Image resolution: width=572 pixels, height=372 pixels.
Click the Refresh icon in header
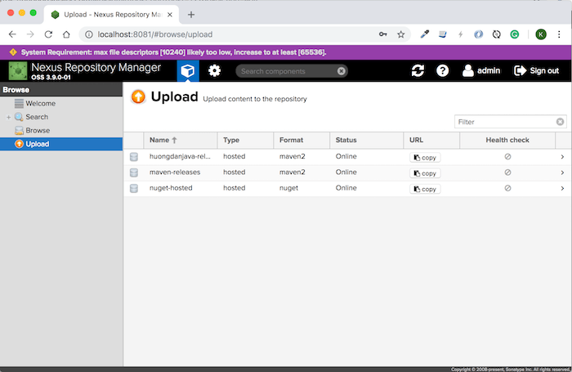tap(418, 70)
